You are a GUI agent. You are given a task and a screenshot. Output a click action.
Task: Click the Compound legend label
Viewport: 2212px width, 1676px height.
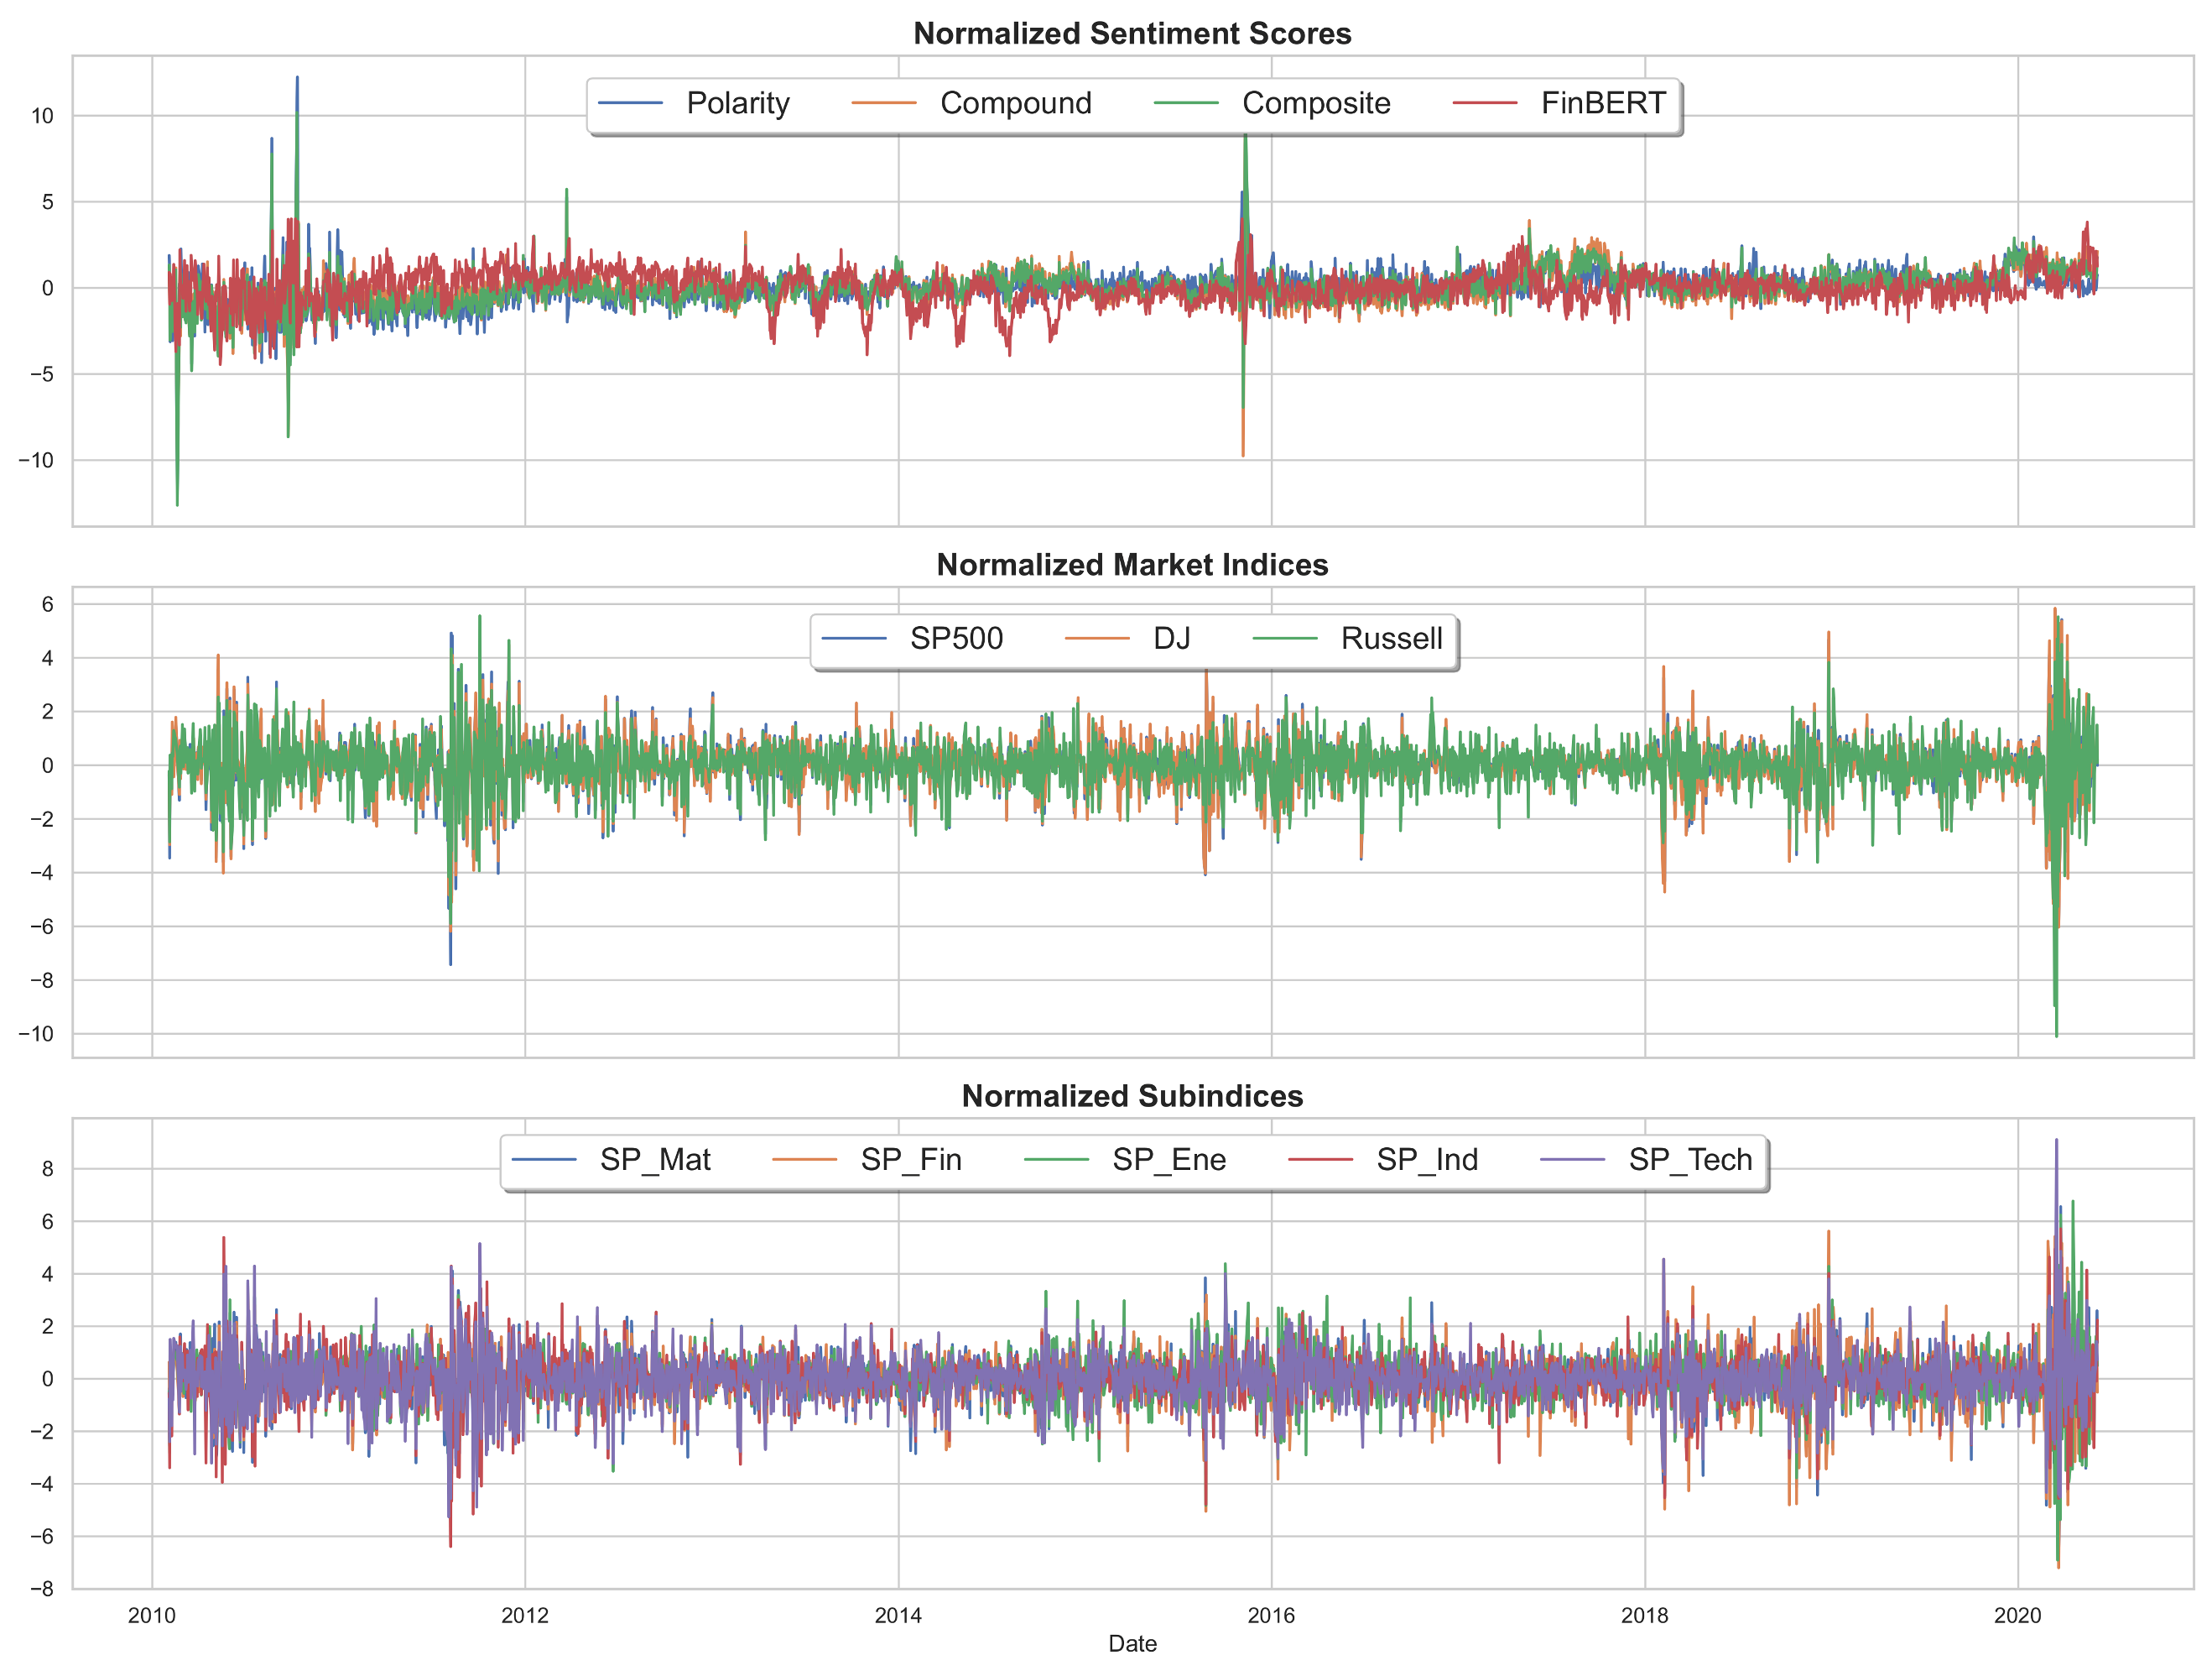click(x=1015, y=103)
